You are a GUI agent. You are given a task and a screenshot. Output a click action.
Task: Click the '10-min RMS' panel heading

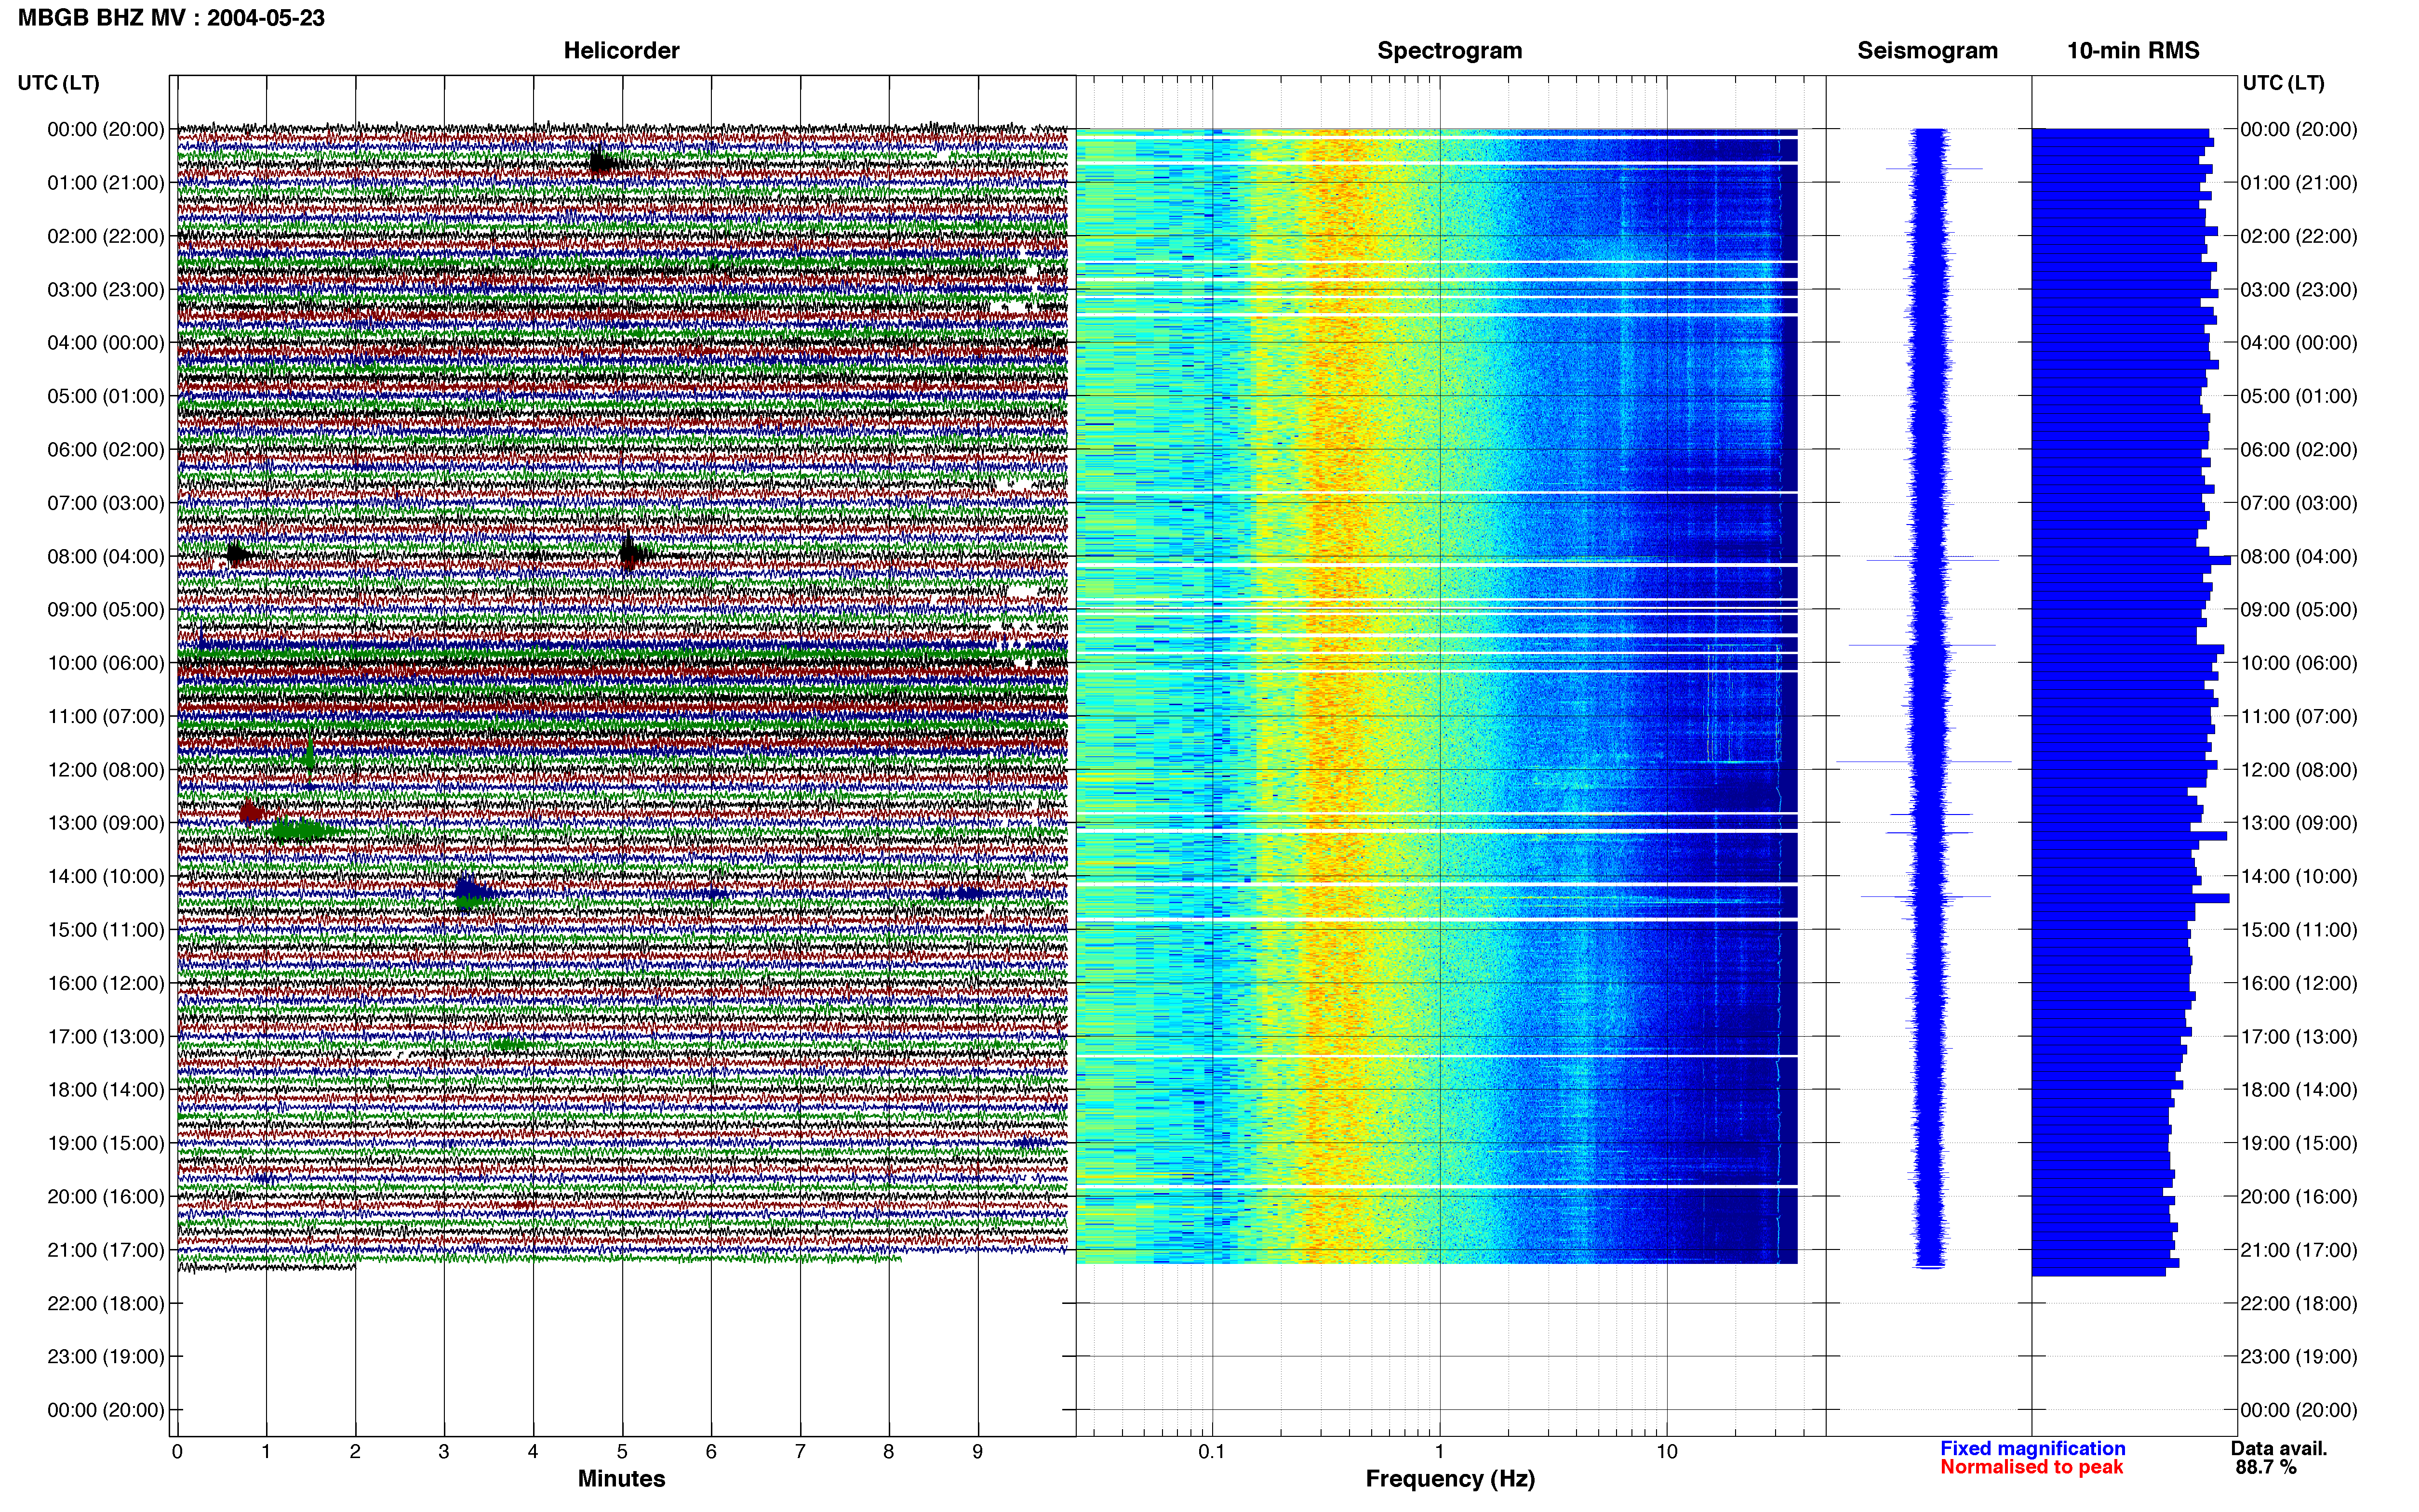pyautogui.click(x=2133, y=50)
